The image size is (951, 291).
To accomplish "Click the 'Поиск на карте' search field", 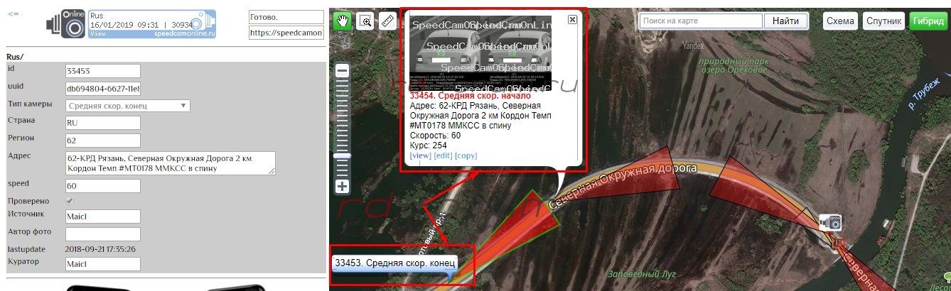I will (x=700, y=21).
